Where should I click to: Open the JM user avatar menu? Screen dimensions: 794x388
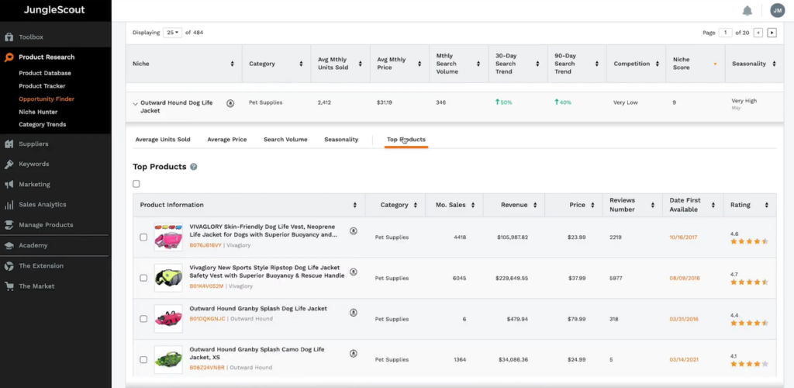[777, 10]
